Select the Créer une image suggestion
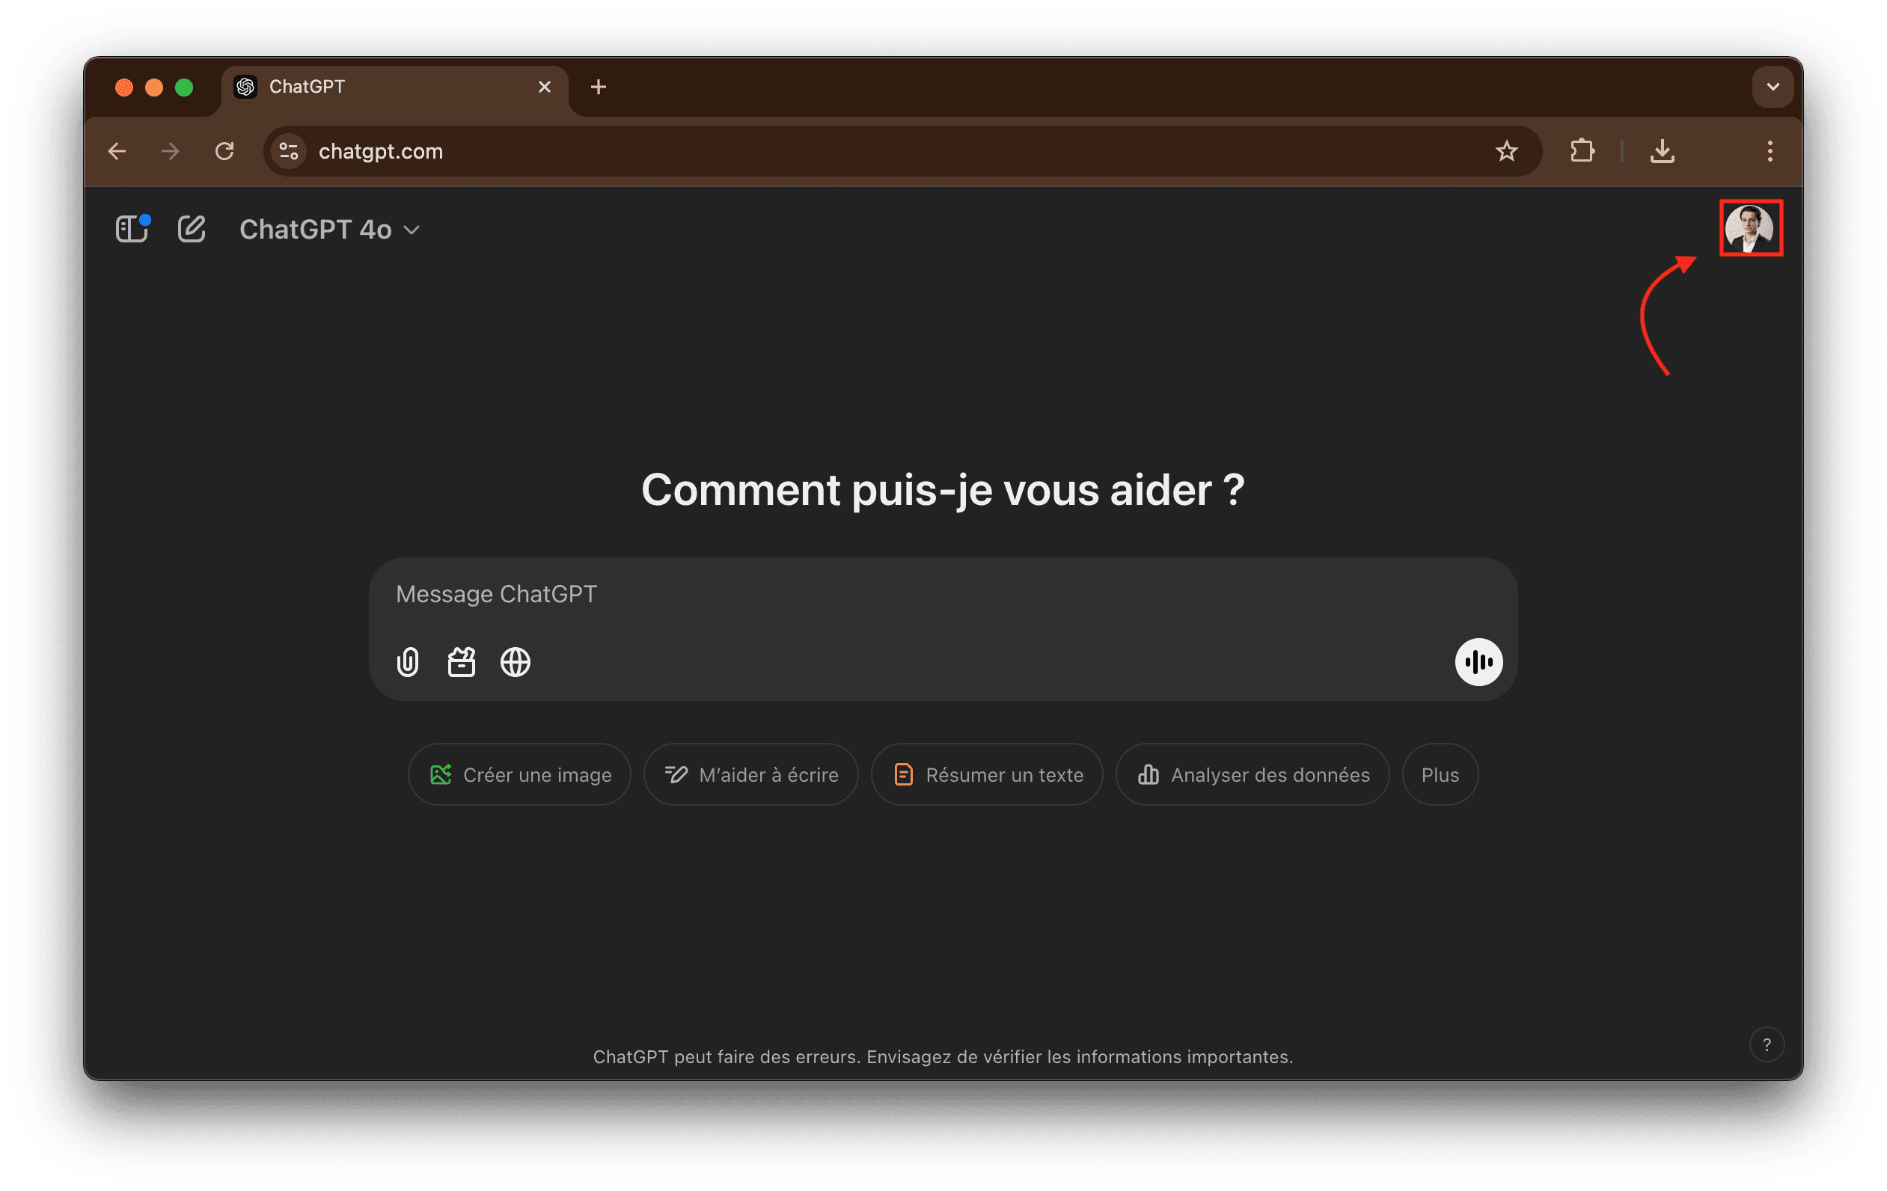 [x=519, y=774]
